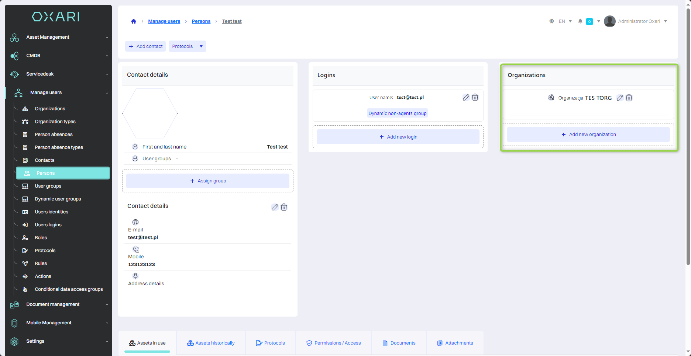
Task: Click the pencil icon in Contact details section
Action: click(x=275, y=207)
